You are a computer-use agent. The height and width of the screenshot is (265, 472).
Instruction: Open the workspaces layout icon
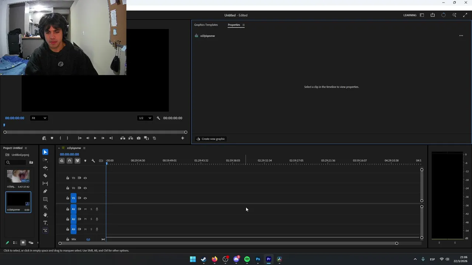point(422,15)
